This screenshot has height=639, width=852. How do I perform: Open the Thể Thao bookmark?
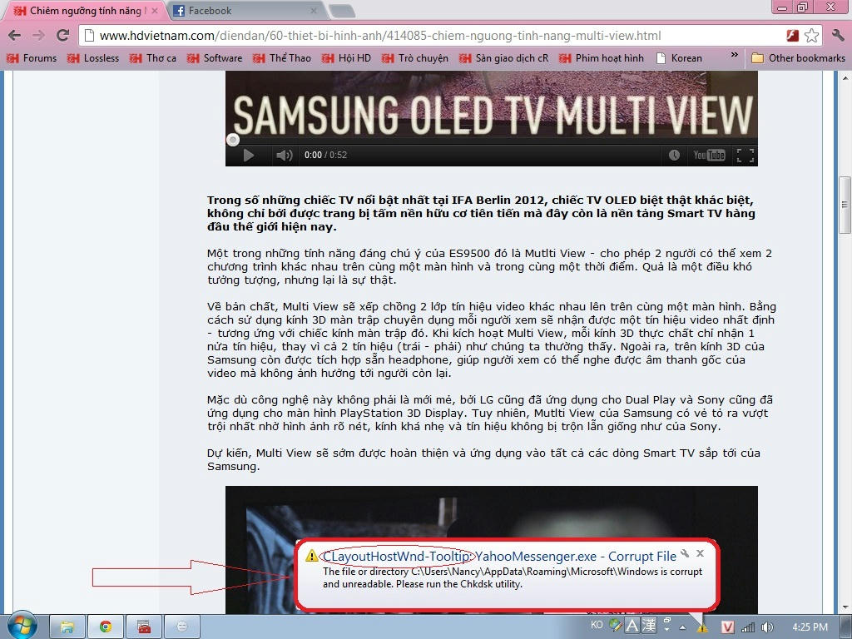click(282, 58)
